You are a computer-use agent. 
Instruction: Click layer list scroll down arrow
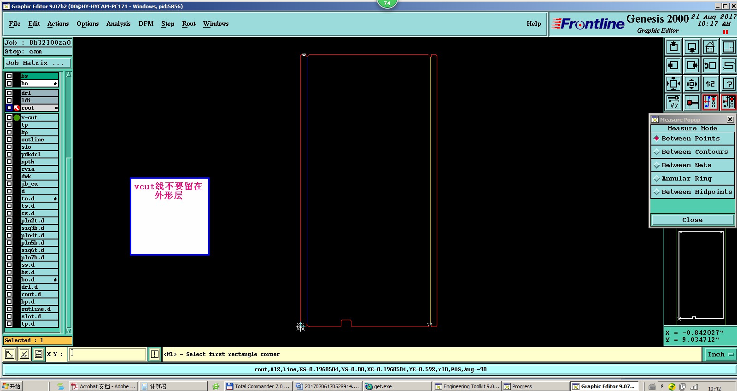tap(69, 330)
